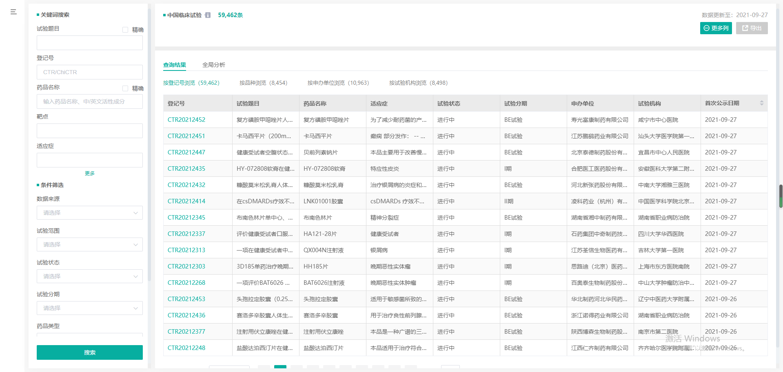Image resolution: width=783 pixels, height=372 pixels.
Task: Click the 更多列 button
Action: click(716, 28)
